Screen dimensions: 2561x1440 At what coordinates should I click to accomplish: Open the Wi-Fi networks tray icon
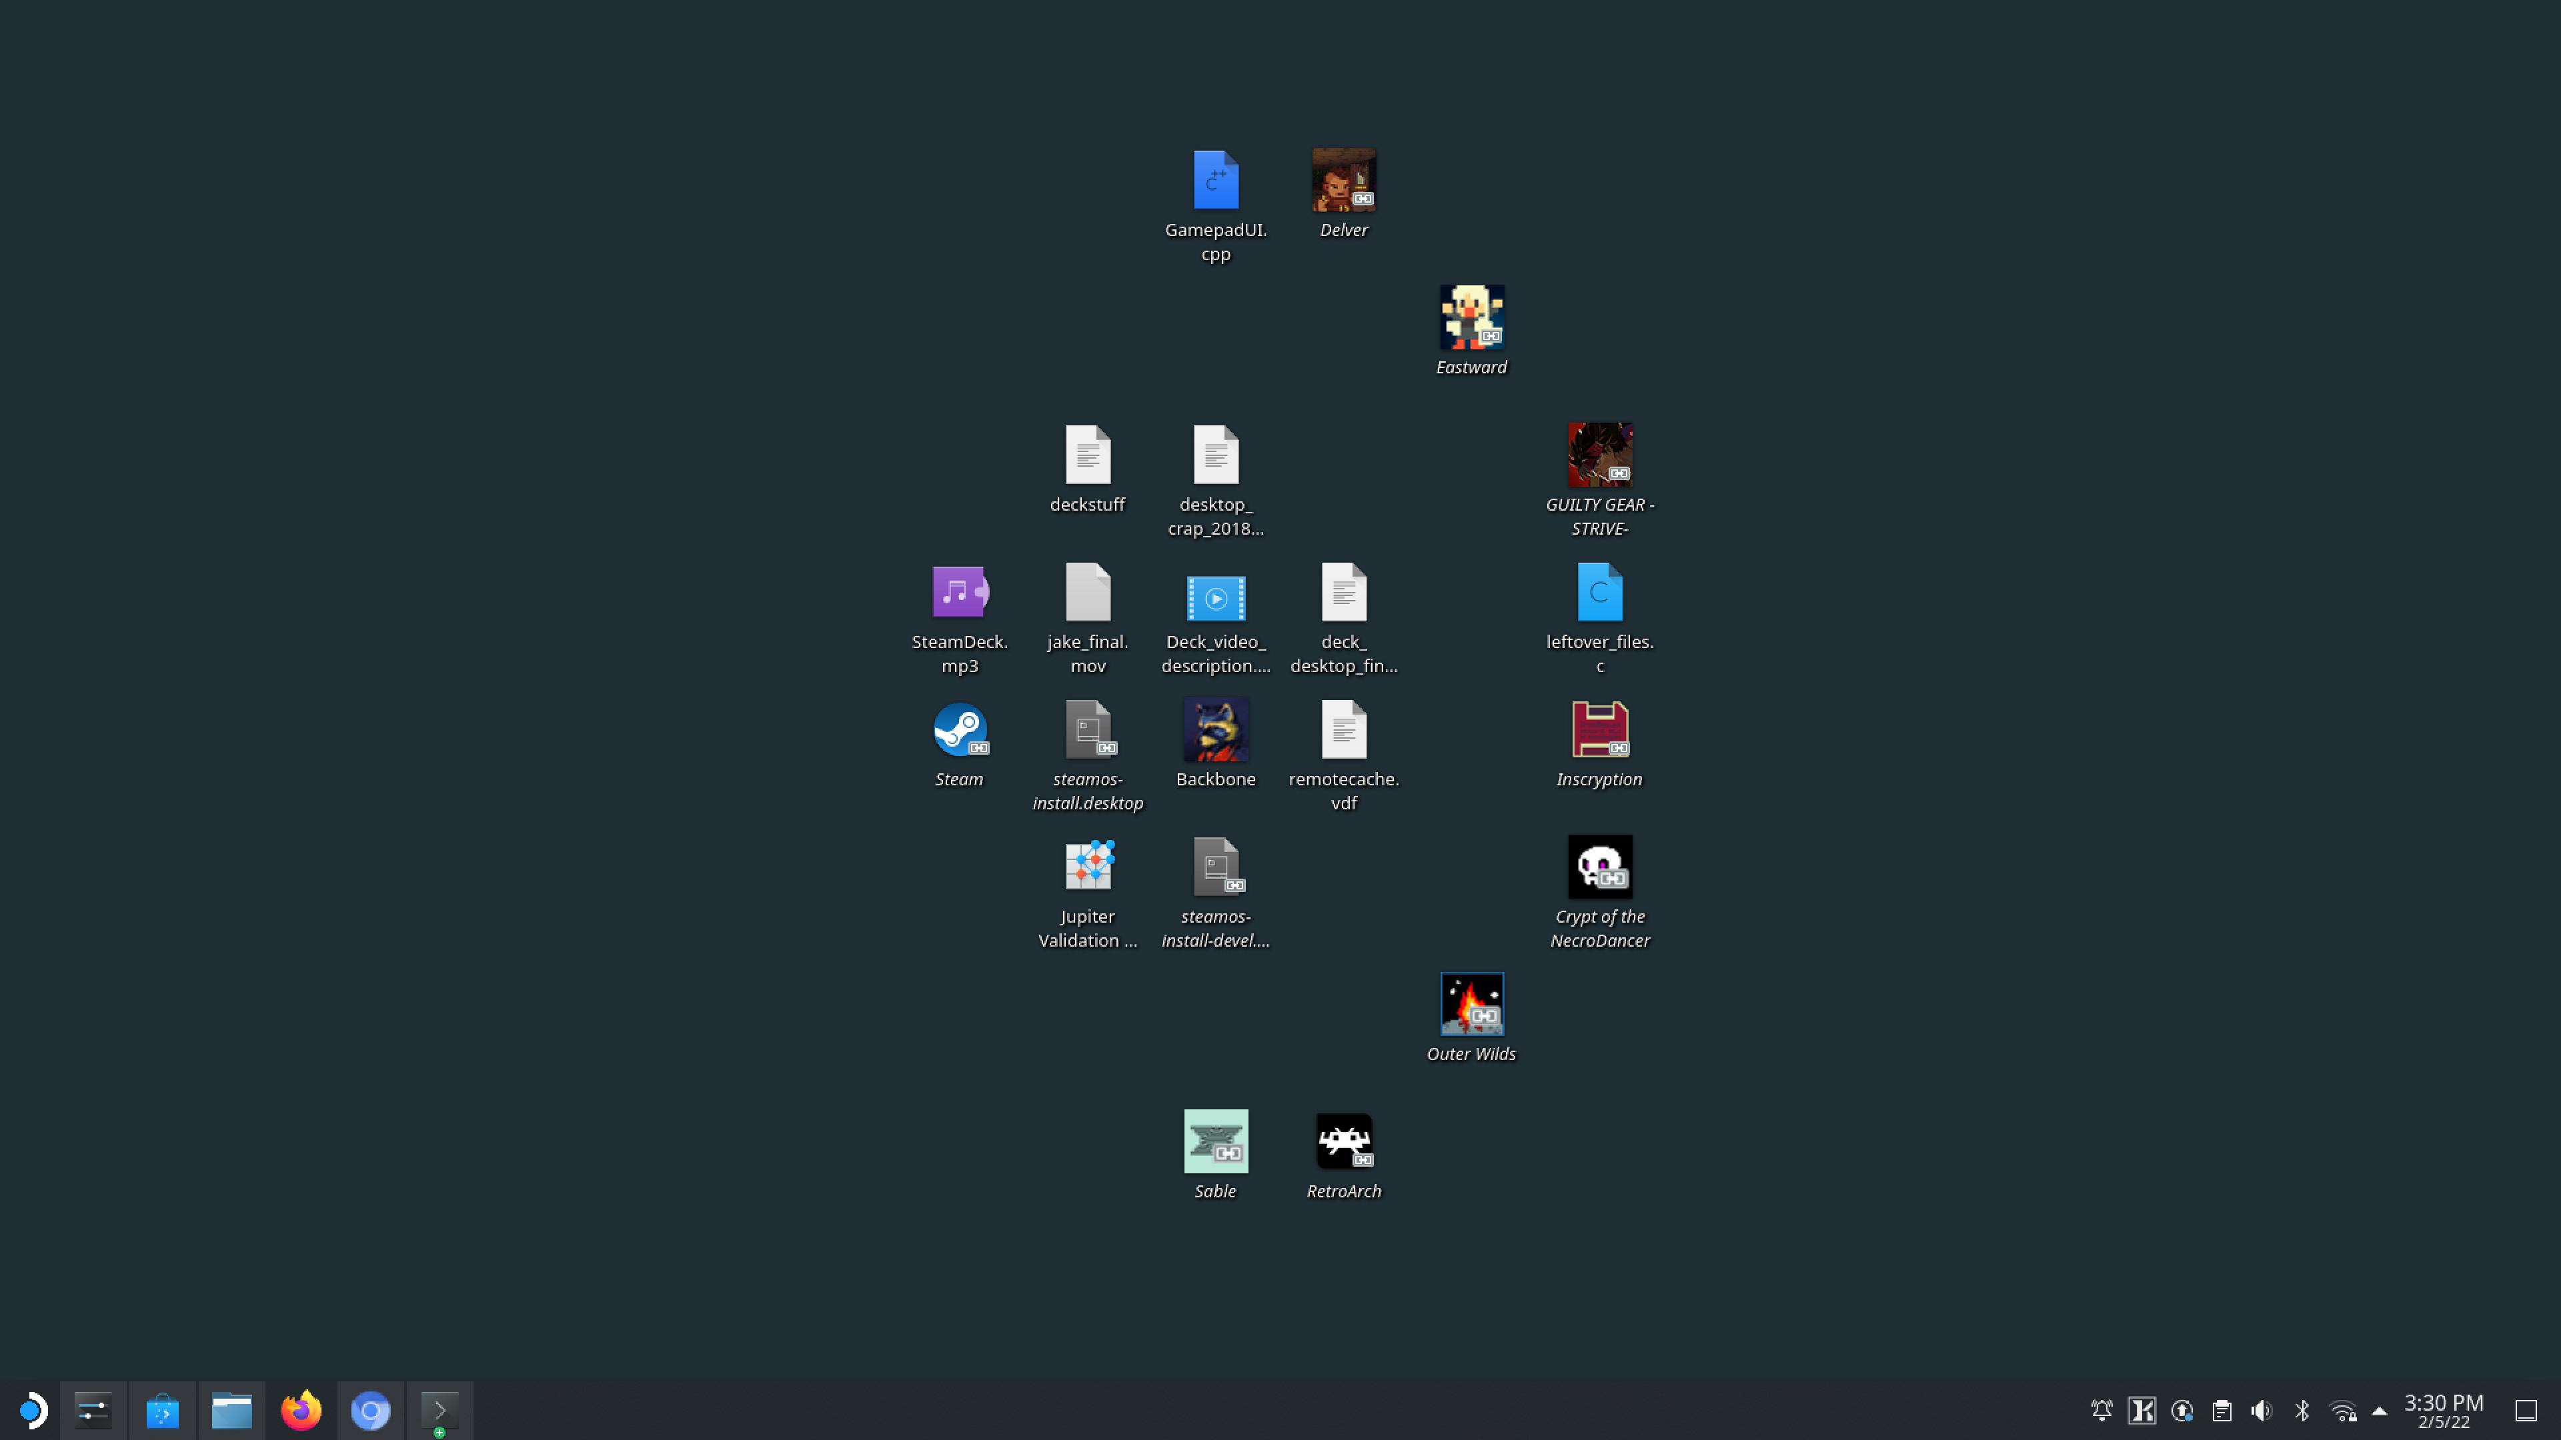coord(2342,1410)
